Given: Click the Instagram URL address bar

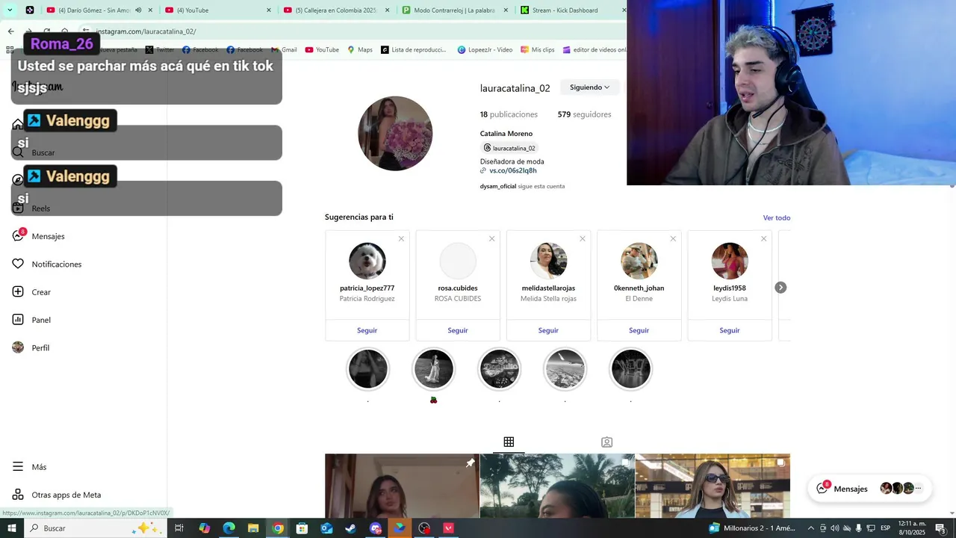Looking at the screenshot, I should 351,31.
